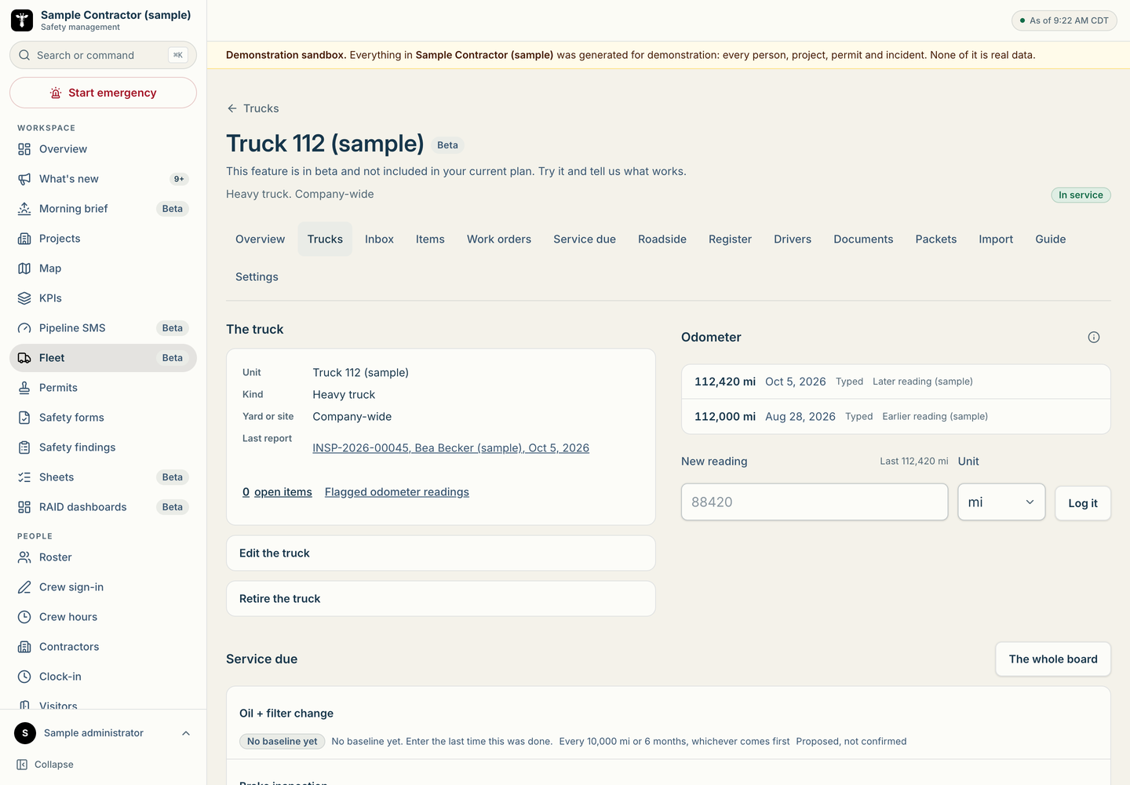Screen dimensions: 1130x785
Task: Click the Sample administrator avatar
Action: pos(25,733)
